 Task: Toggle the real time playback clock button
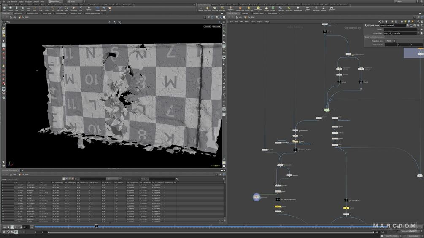(x=16, y=232)
